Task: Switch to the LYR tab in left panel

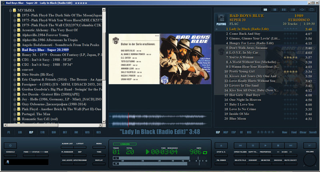Action: coord(42,132)
